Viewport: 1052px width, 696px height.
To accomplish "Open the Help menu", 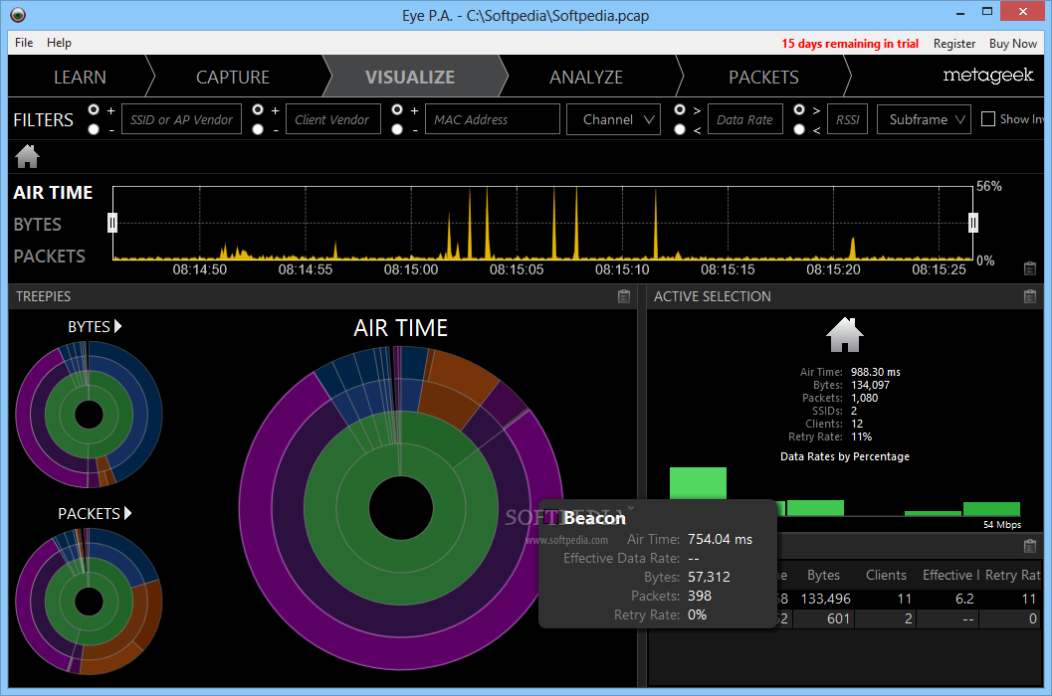I will coord(59,42).
